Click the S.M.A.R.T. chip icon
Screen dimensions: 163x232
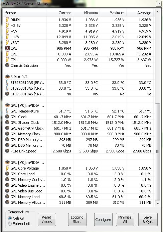7,77
